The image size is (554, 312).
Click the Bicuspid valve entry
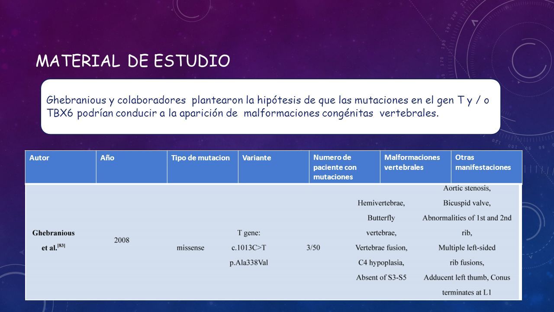tap(467, 203)
